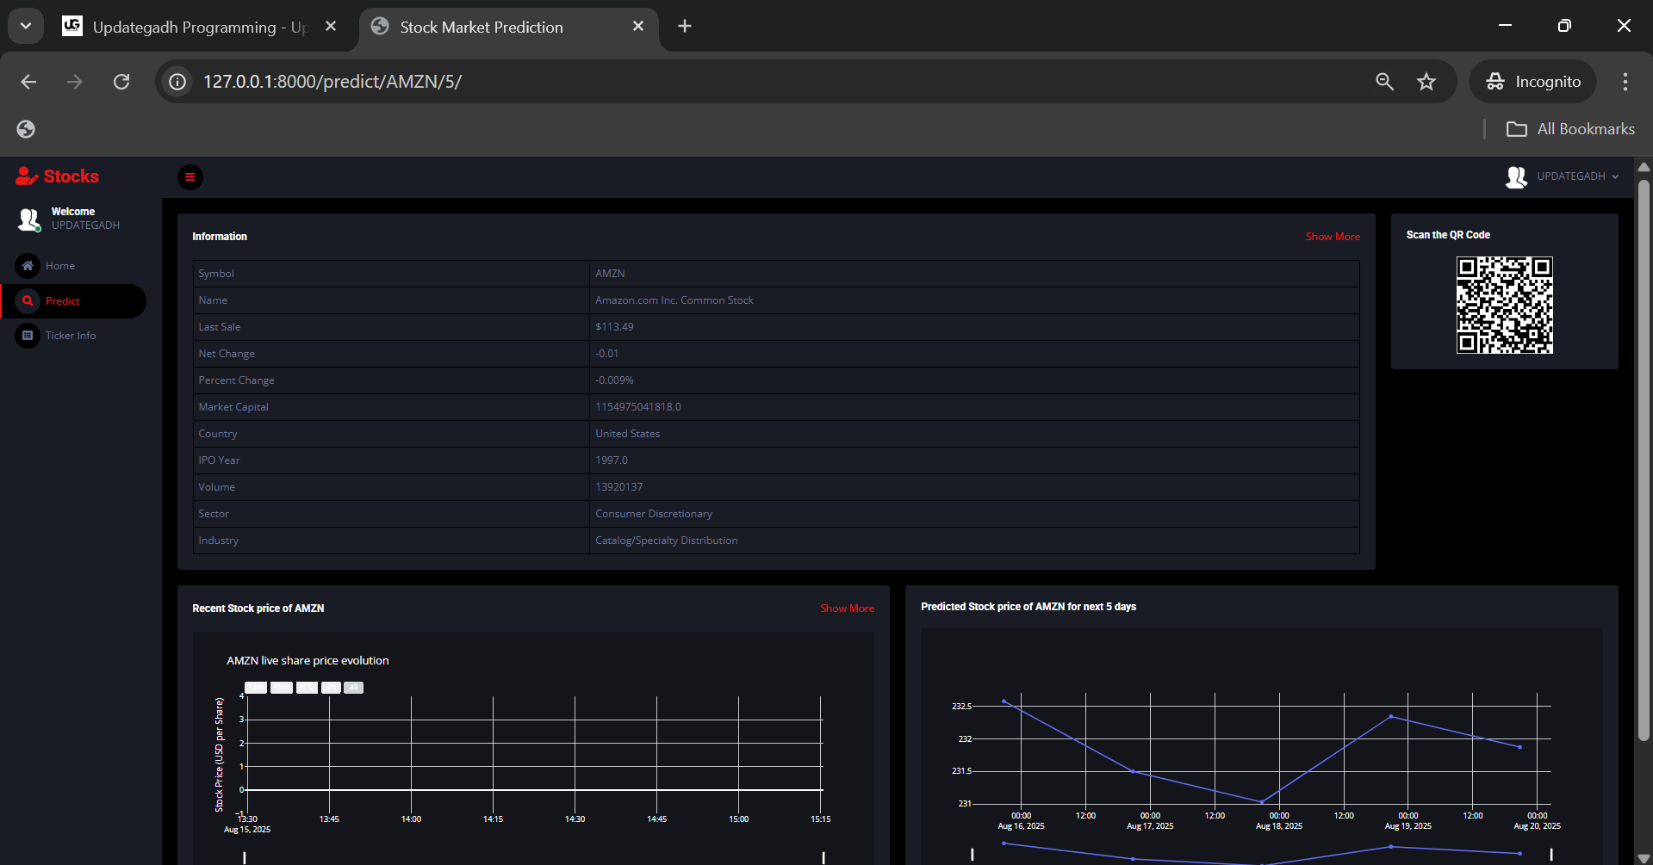
Task: Toggle the red hamburger sidebar menu button
Action: (x=190, y=177)
